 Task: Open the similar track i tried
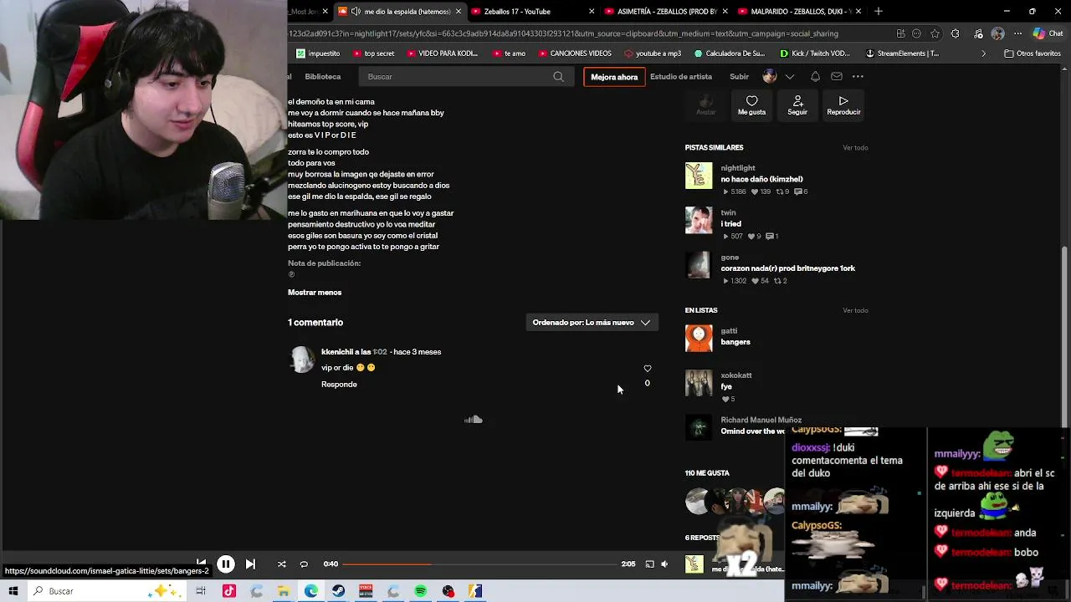[x=730, y=224]
